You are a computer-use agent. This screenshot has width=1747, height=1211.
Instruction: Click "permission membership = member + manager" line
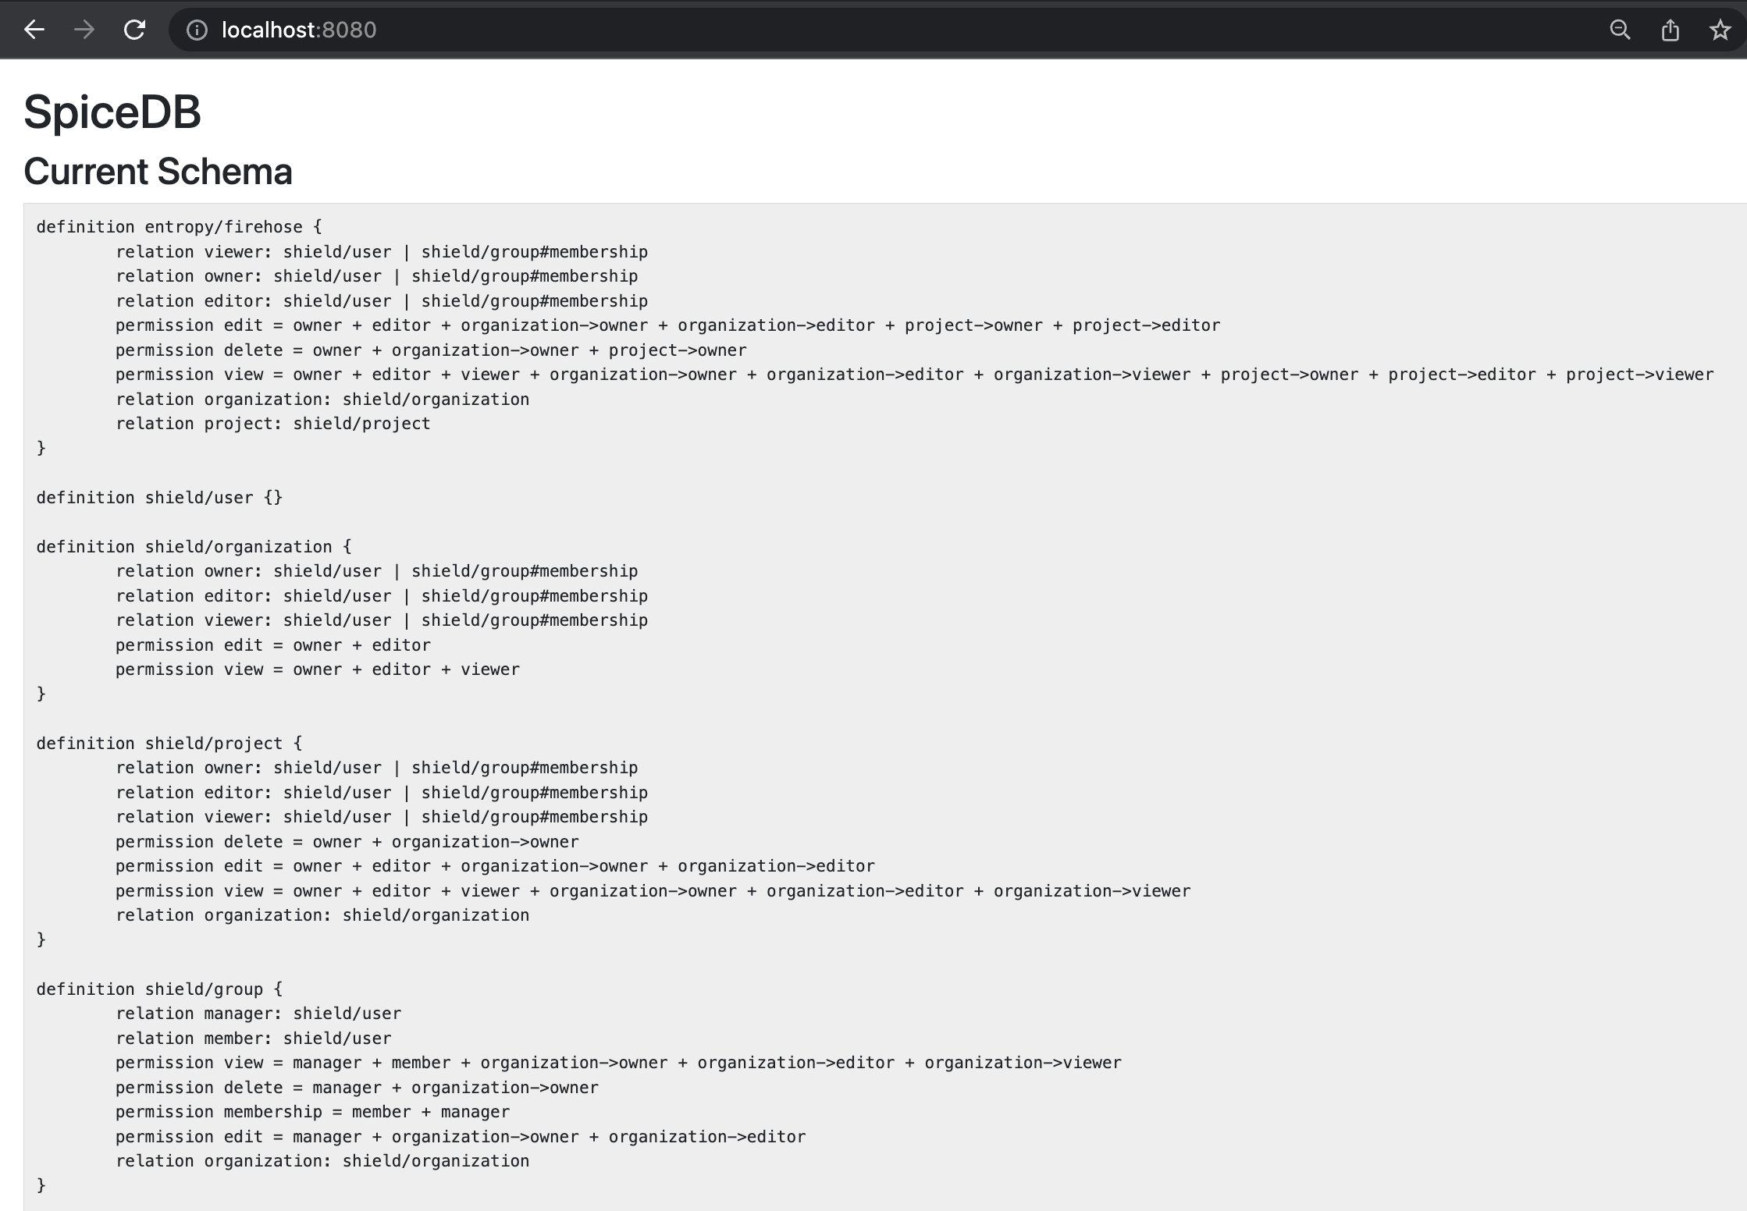click(312, 1112)
